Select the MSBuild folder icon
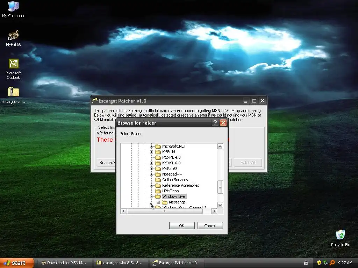Screen dimensions: 358x268 click(158, 152)
